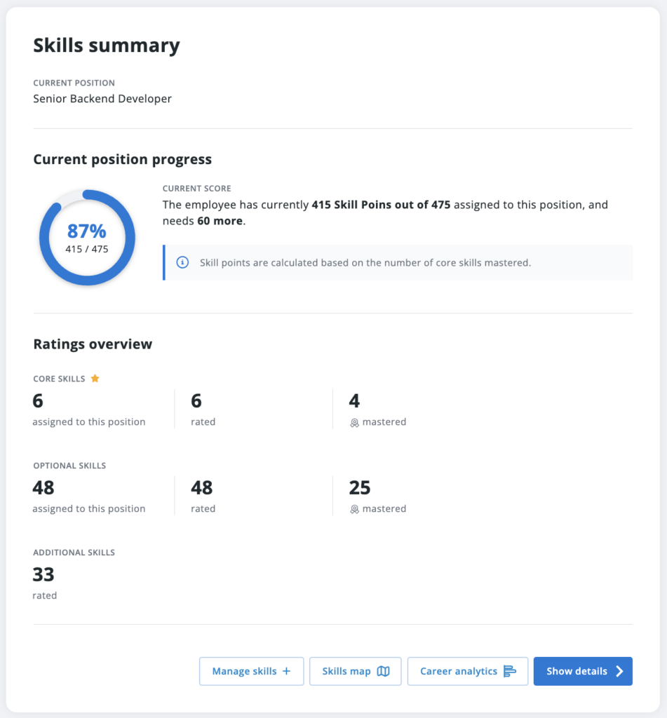The image size is (667, 718).
Task: Click the chevron arrow on Show details
Action: coord(619,671)
